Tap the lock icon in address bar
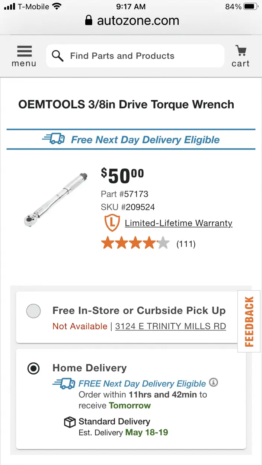The image size is (262, 465). coord(89,21)
